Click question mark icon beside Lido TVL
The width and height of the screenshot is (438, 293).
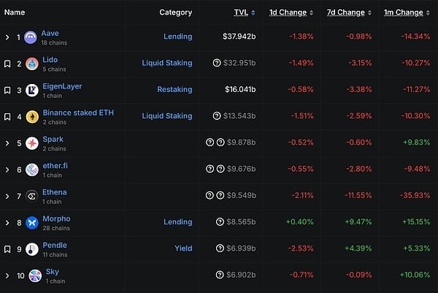click(x=216, y=64)
